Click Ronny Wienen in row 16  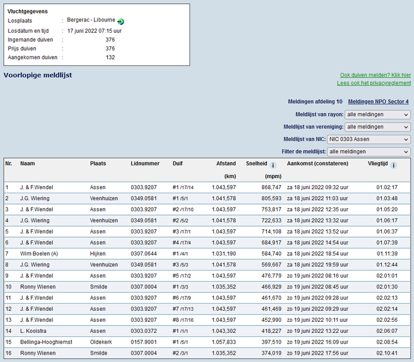38,353
